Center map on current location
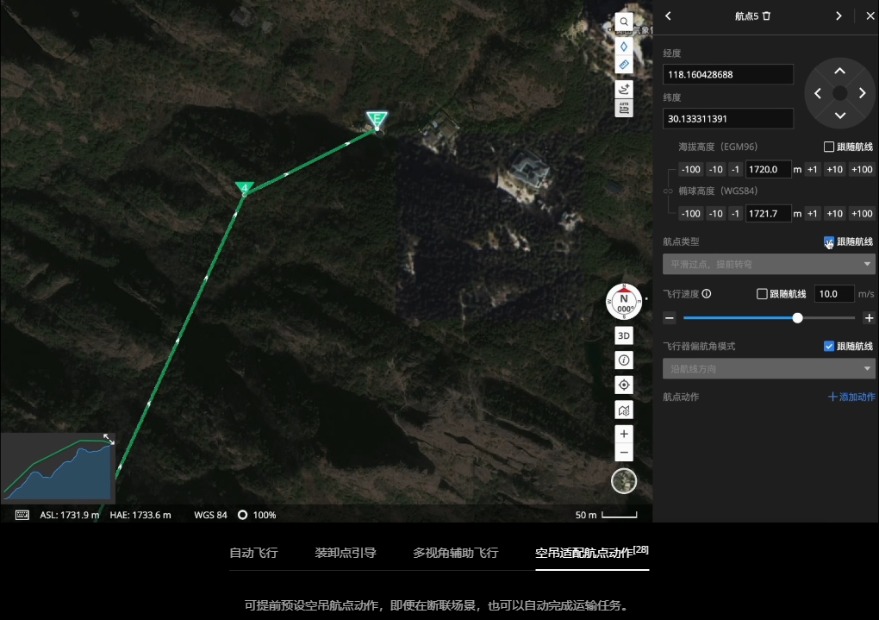Screen dimensions: 879x620 624,385
